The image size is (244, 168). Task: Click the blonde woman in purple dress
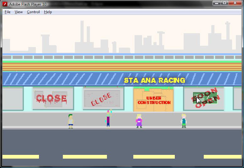click(139, 121)
